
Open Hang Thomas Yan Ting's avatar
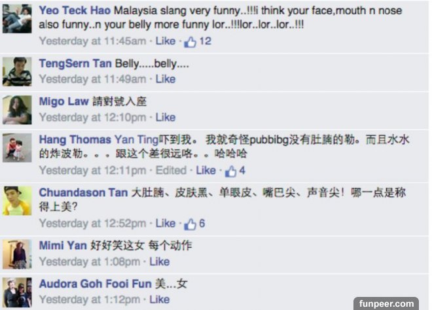pyautogui.click(x=17, y=148)
